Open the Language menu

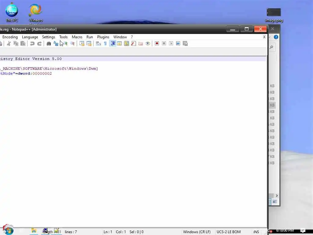coord(30,37)
